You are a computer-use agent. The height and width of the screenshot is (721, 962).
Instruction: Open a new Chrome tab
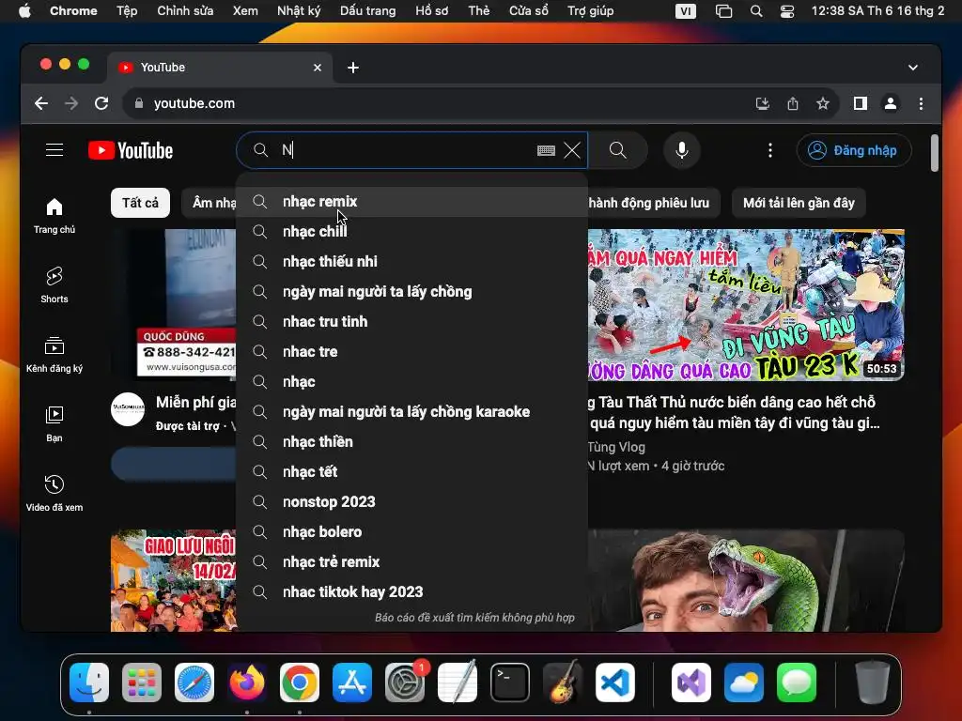[x=353, y=68]
